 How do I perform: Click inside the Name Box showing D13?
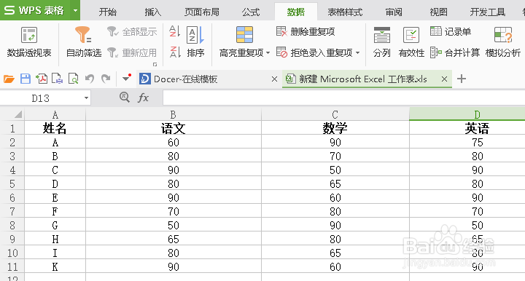tap(40, 98)
